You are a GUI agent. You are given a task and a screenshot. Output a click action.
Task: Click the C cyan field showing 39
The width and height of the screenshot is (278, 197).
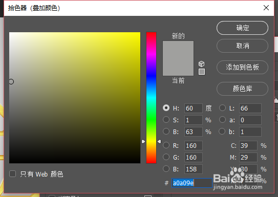tap(248, 146)
